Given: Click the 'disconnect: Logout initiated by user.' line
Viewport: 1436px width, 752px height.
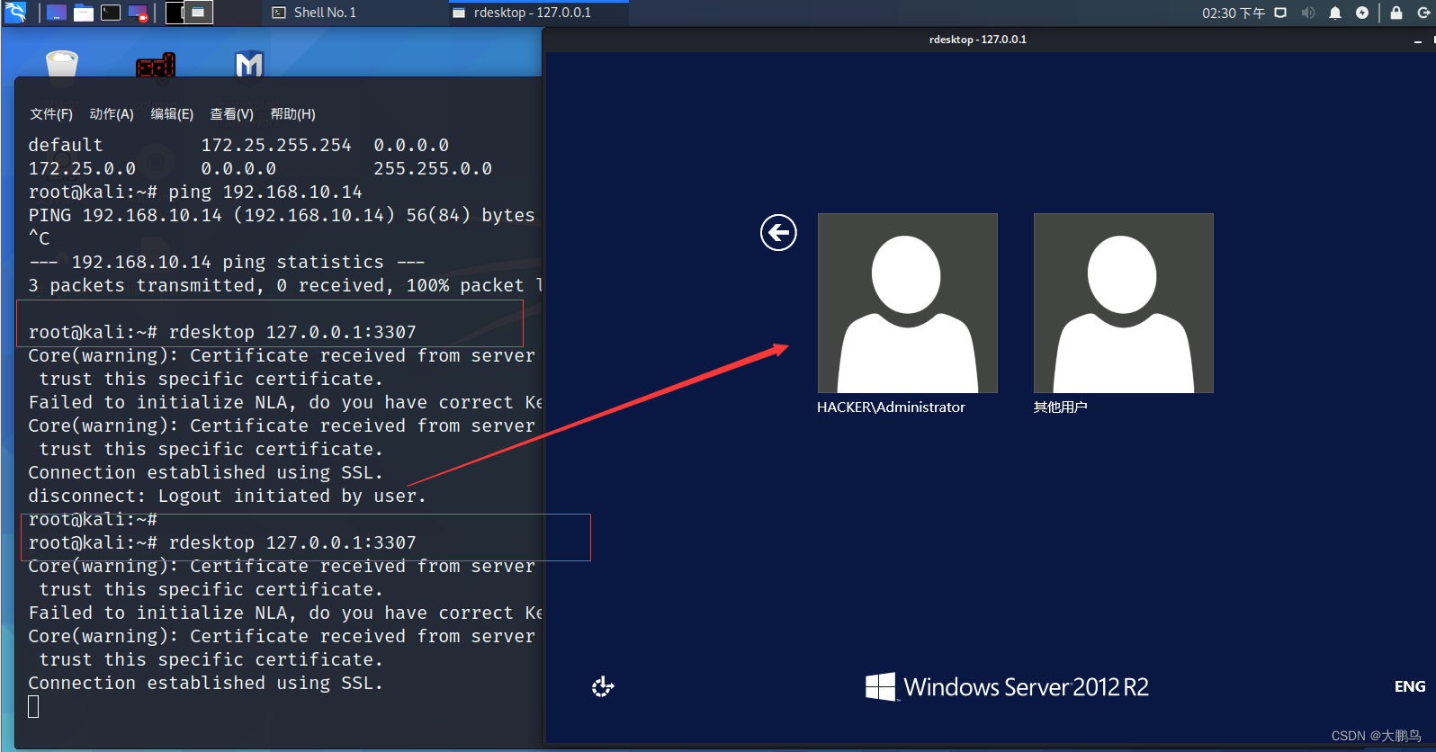Looking at the screenshot, I should click(x=227, y=496).
